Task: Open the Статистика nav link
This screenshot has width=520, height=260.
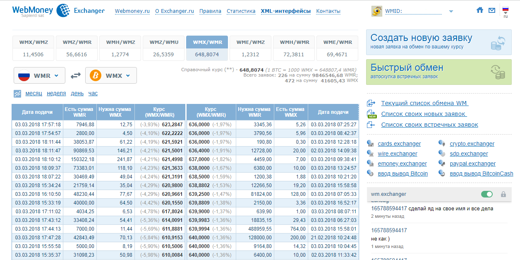Action: [241, 11]
